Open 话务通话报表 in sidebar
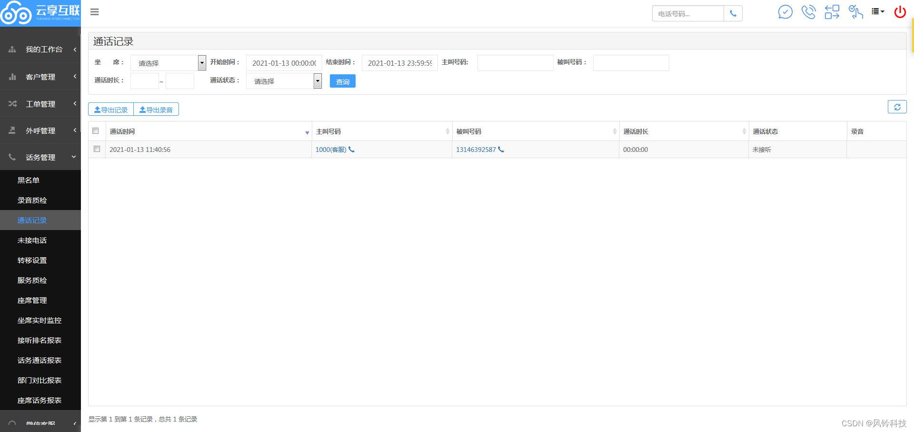The image size is (914, 432). (40, 360)
